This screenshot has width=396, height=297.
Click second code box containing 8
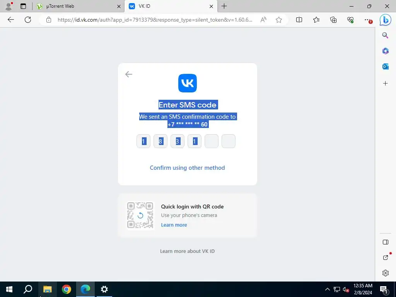tap(160, 141)
